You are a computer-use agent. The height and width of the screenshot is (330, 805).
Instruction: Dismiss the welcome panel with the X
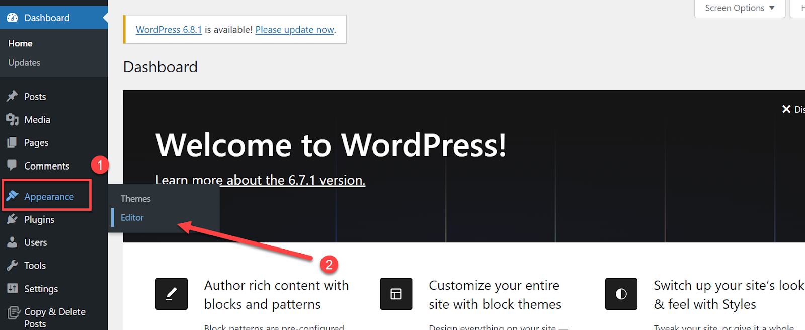click(x=786, y=109)
